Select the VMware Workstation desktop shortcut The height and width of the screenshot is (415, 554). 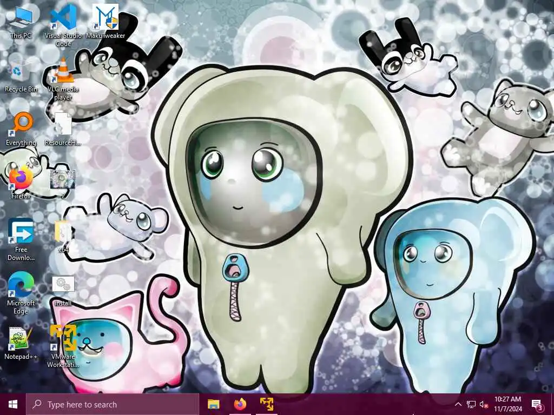pos(63,347)
